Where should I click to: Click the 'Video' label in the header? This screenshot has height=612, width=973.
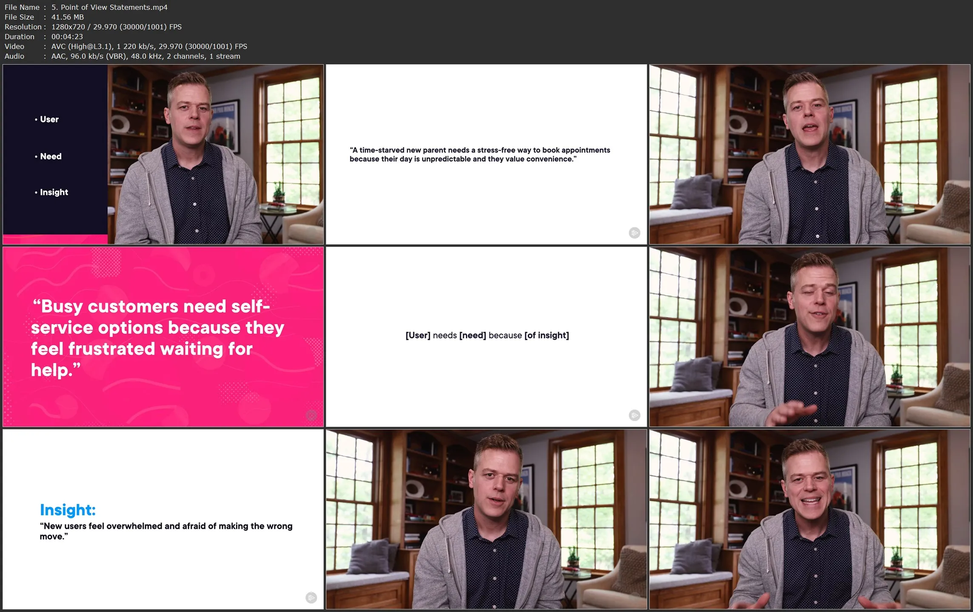point(14,46)
